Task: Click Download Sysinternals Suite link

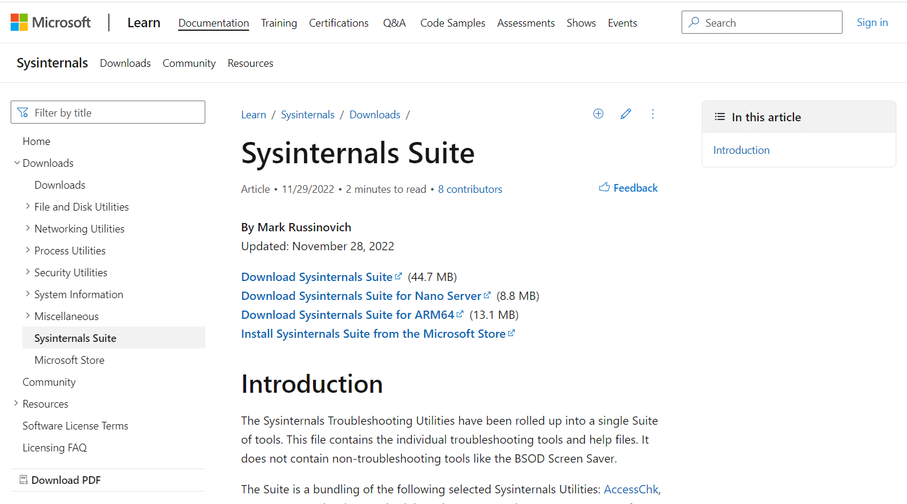Action: (x=321, y=277)
